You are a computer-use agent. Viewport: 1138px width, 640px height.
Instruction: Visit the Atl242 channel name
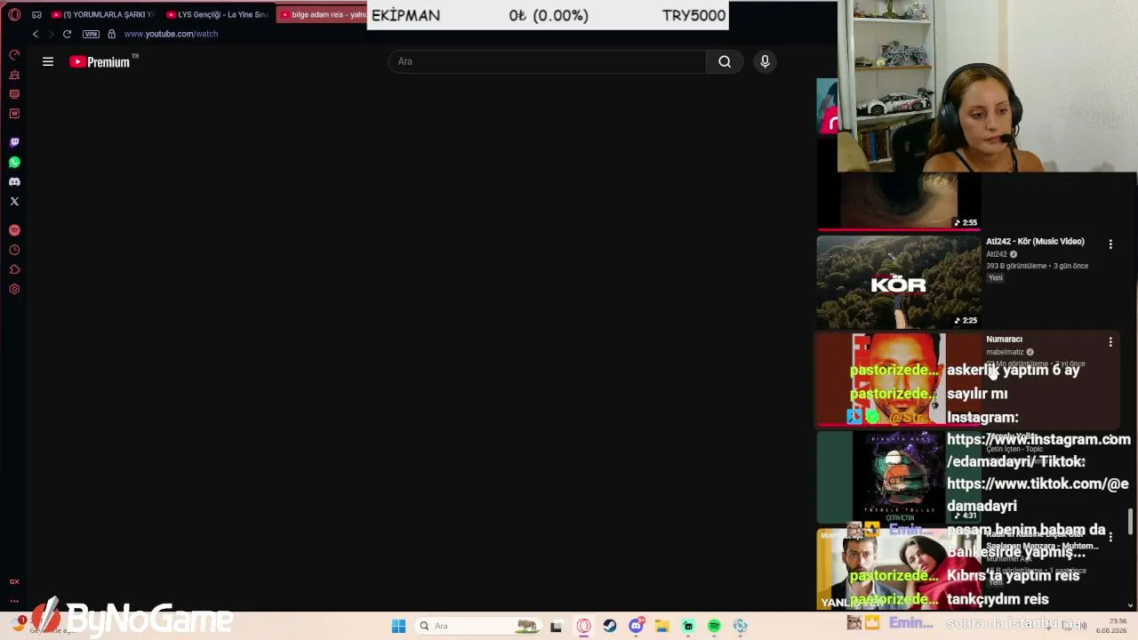tap(997, 254)
